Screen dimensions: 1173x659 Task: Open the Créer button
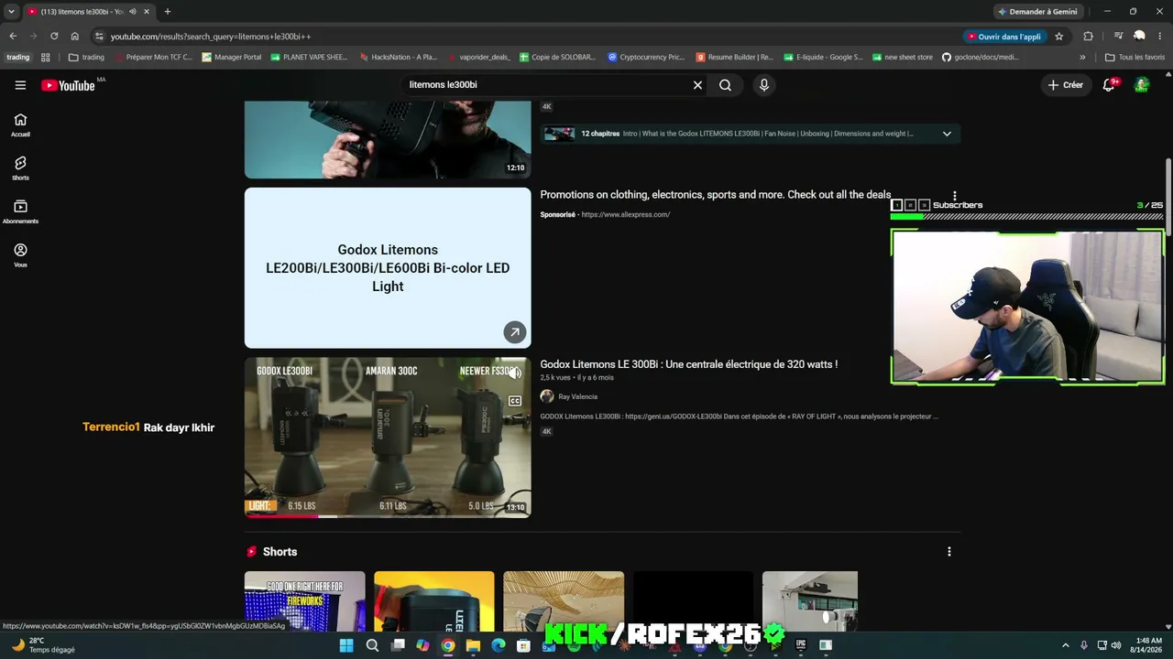click(x=1066, y=85)
